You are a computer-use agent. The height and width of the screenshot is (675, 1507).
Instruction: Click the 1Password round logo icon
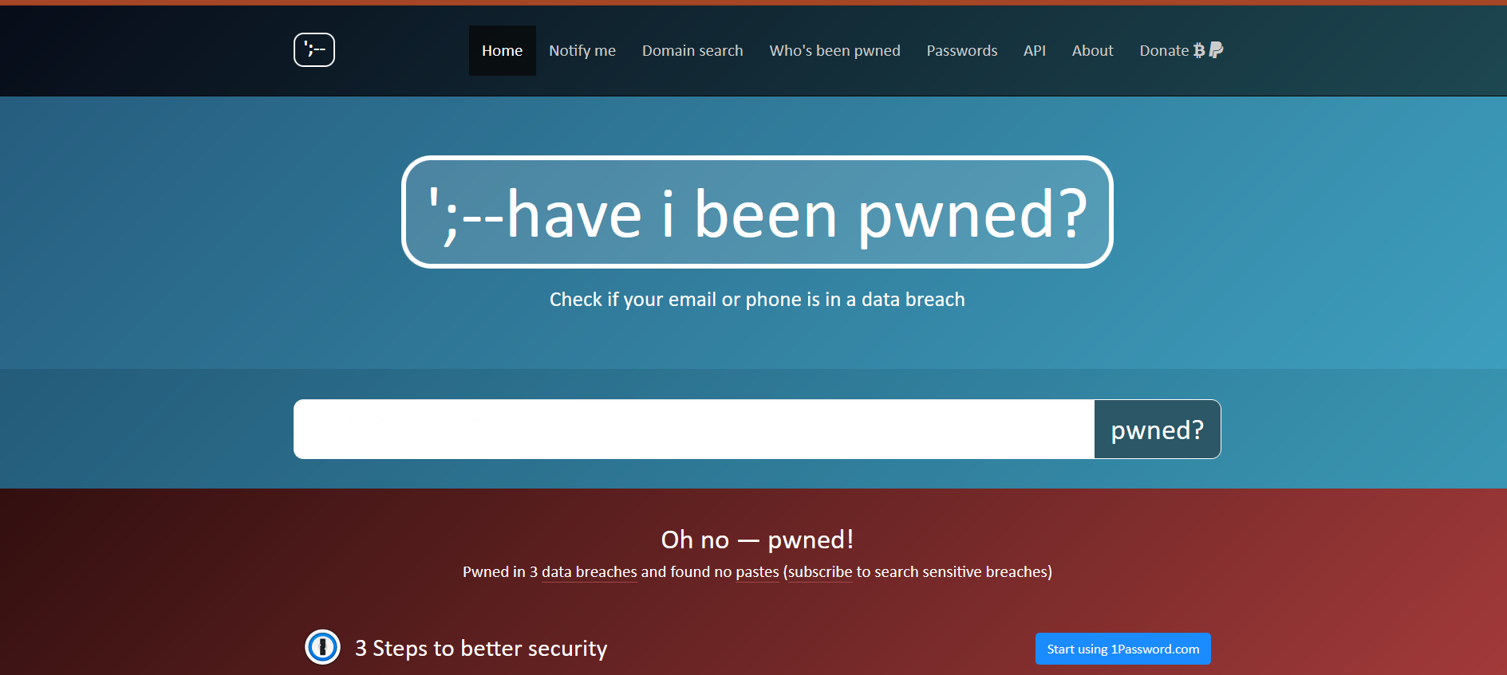click(322, 647)
